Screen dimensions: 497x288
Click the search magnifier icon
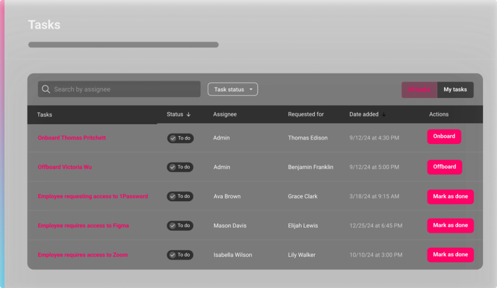[46, 89]
